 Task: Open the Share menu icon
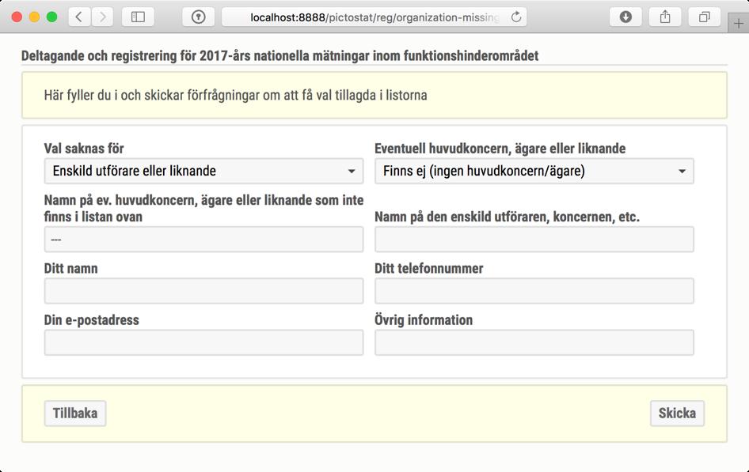[665, 17]
